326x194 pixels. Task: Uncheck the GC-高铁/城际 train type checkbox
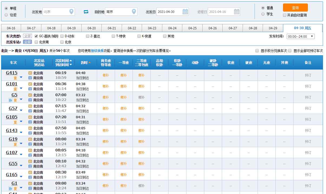(x=36, y=36)
